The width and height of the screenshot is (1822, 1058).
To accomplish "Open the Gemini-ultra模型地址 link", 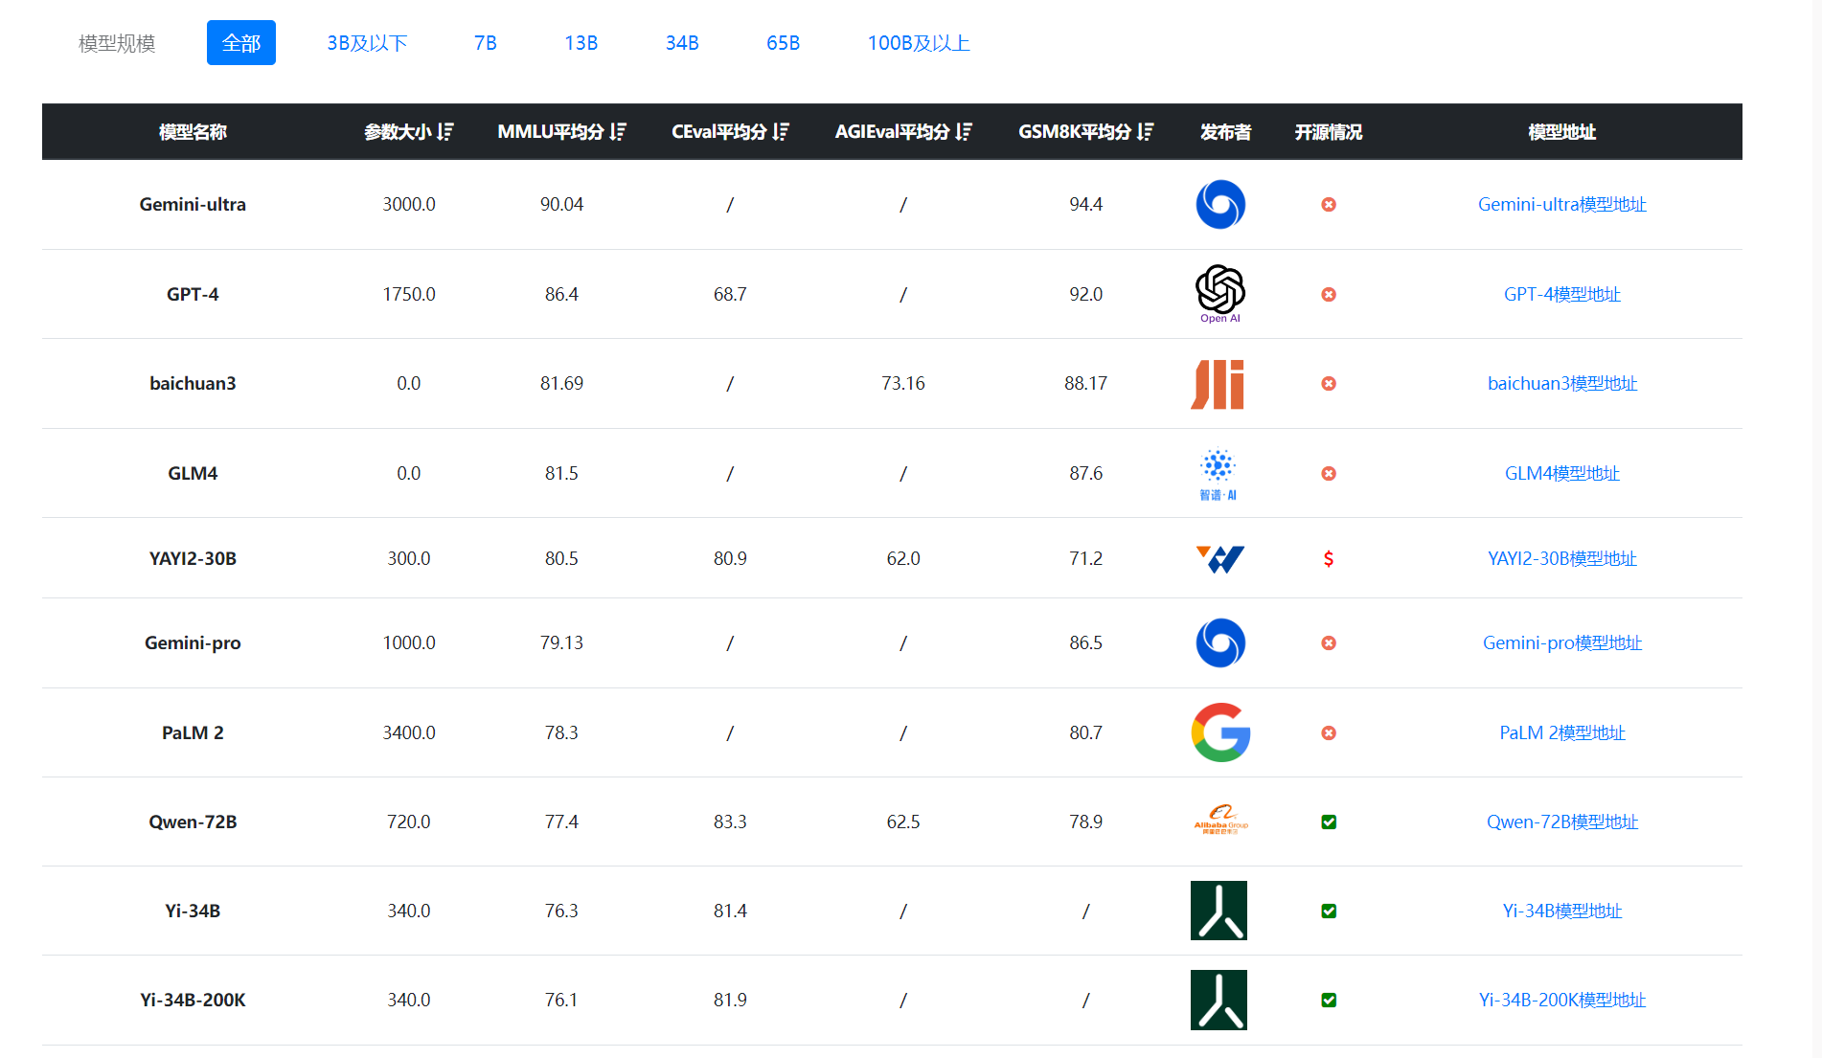I will pos(1561,204).
